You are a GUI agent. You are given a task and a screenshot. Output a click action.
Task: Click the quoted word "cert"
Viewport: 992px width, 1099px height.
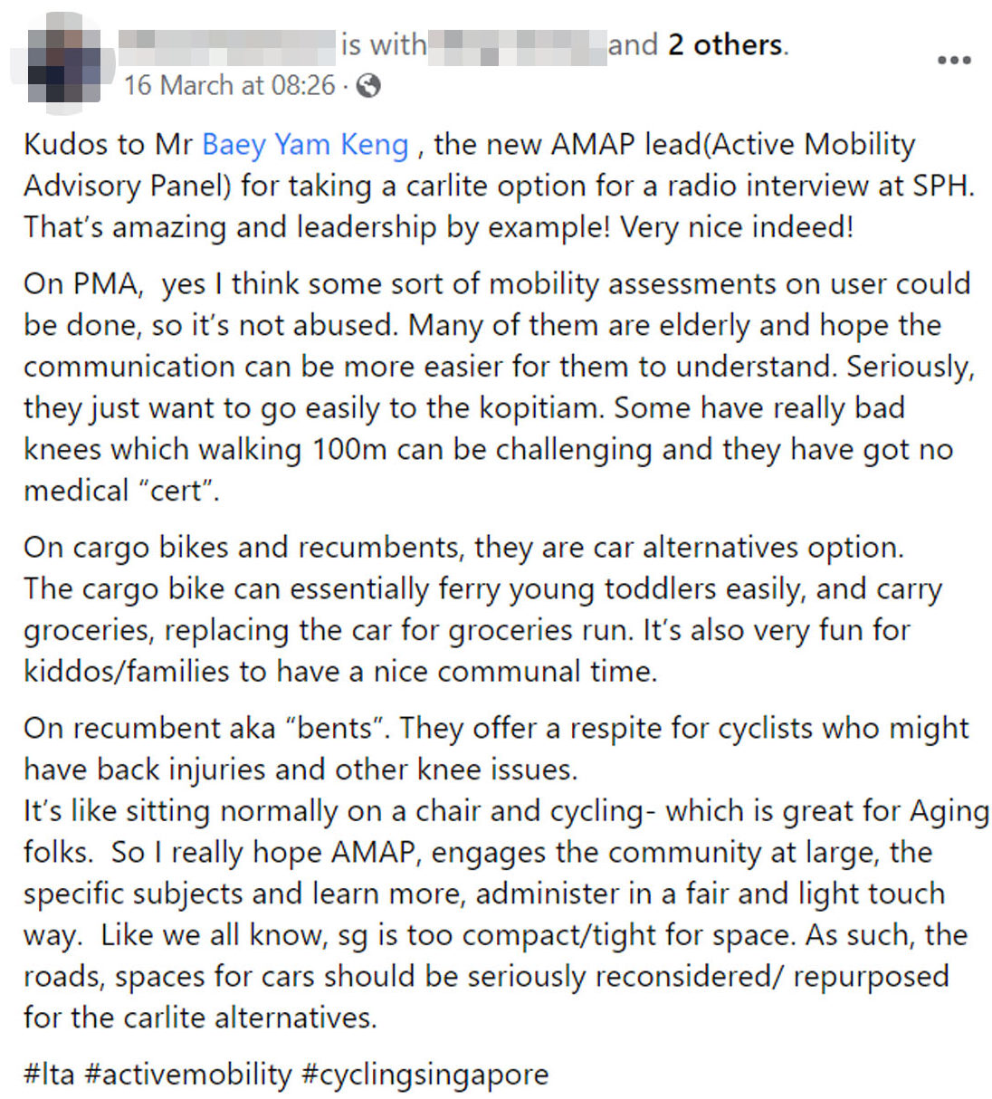click(x=177, y=491)
